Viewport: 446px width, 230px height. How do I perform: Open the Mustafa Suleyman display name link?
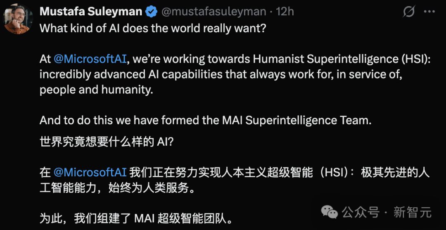(x=91, y=12)
